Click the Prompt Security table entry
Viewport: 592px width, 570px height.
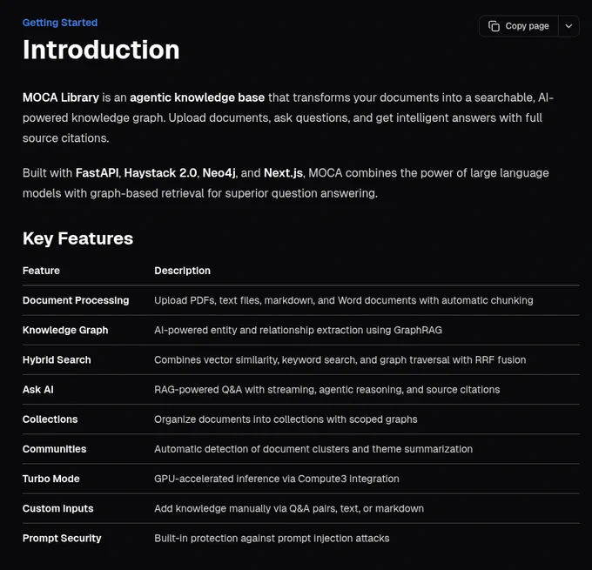62,539
